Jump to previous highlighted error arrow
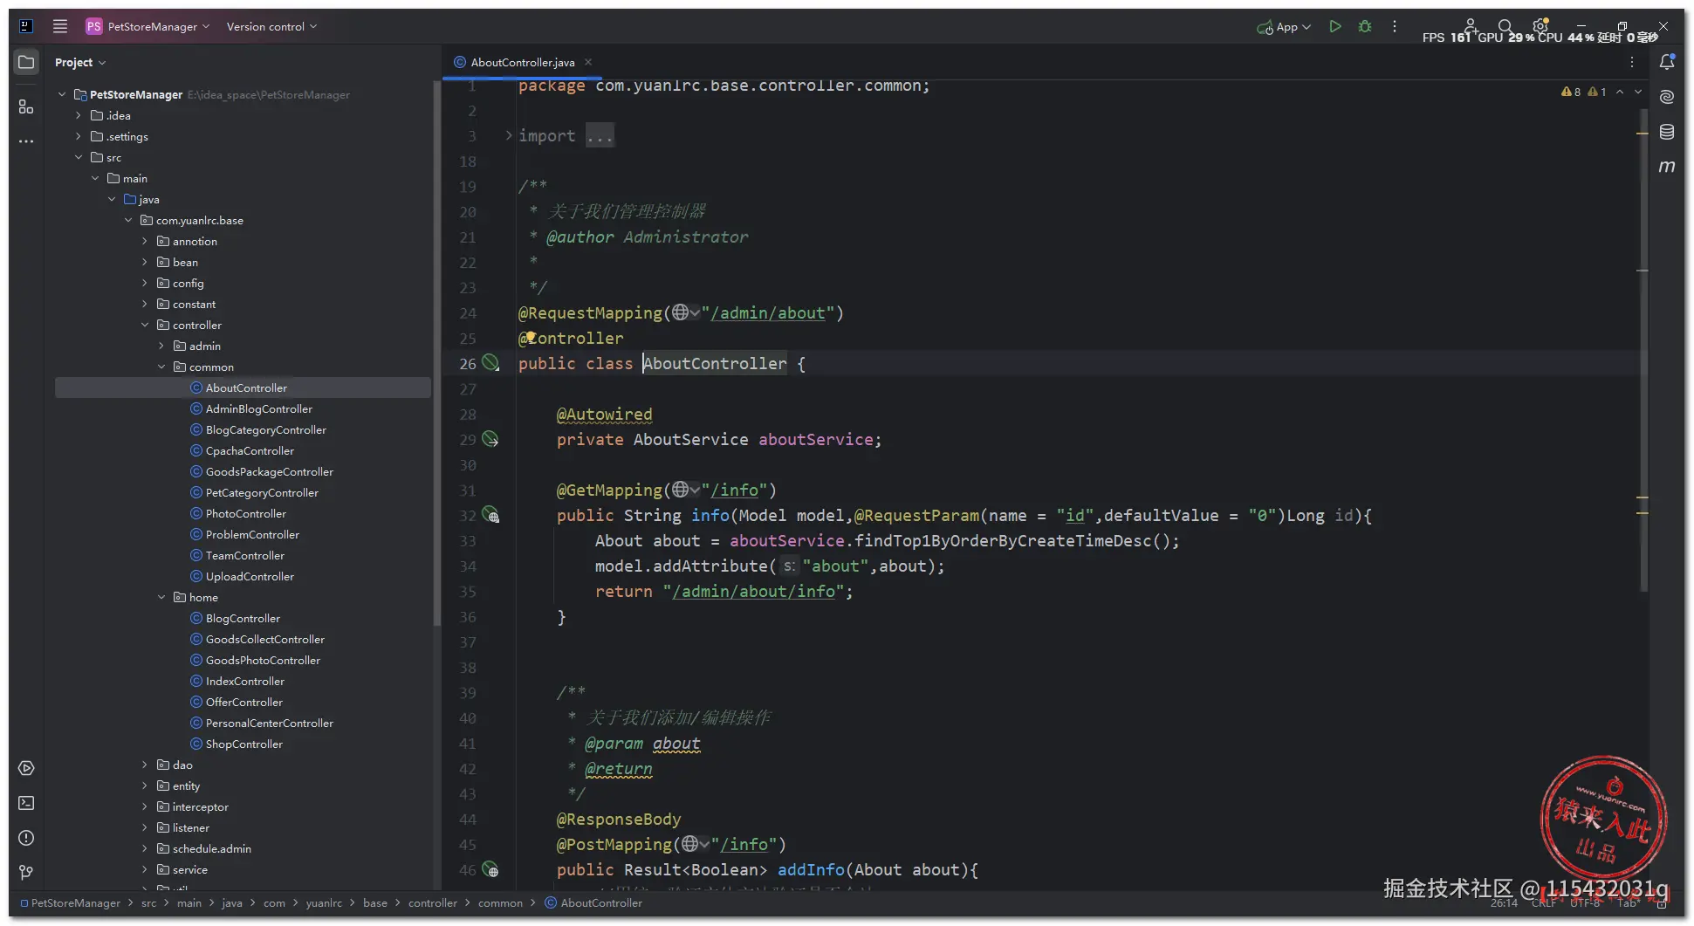Screen dimensions: 1694x926 pyautogui.click(x=1620, y=92)
